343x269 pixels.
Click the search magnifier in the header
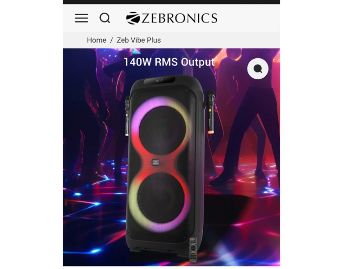tap(105, 18)
